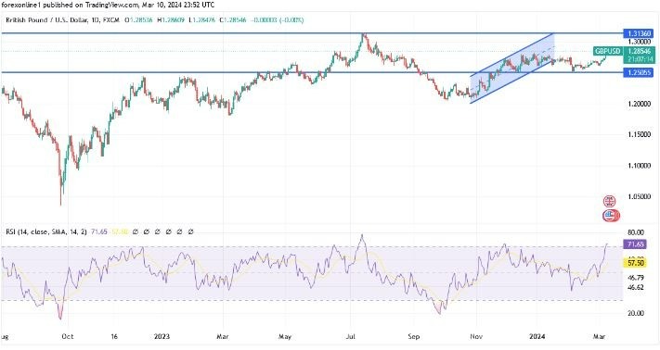Click the purple 71.65 RSI value tag
Viewport: 660px width, 350px height.
pyautogui.click(x=635, y=244)
